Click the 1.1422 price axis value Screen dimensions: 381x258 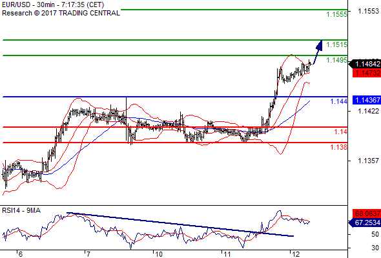369,111
